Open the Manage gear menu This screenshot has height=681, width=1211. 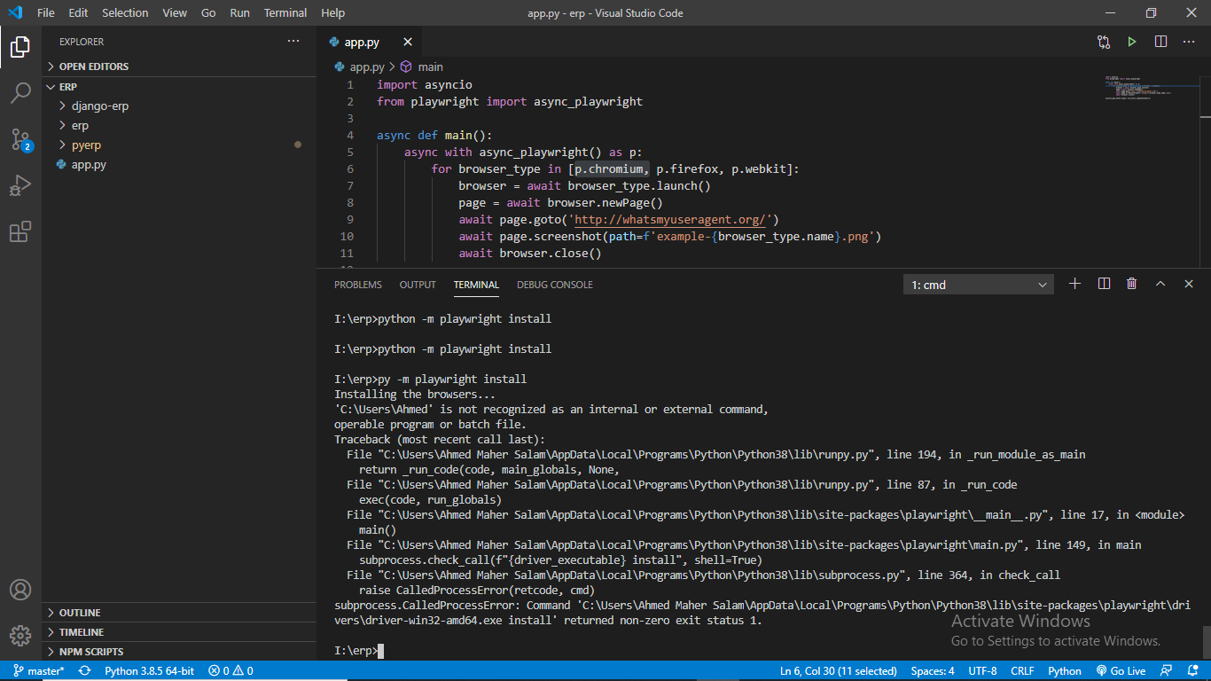pyautogui.click(x=20, y=636)
